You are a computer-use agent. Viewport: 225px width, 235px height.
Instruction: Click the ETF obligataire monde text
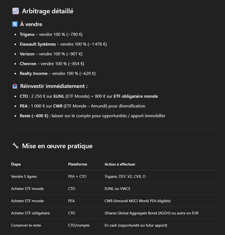pos(136,96)
